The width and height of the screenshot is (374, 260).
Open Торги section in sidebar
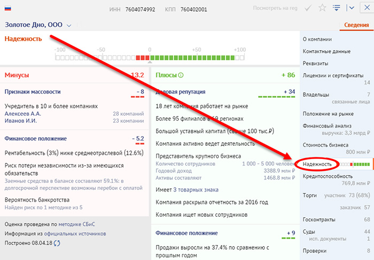[x=309, y=195]
